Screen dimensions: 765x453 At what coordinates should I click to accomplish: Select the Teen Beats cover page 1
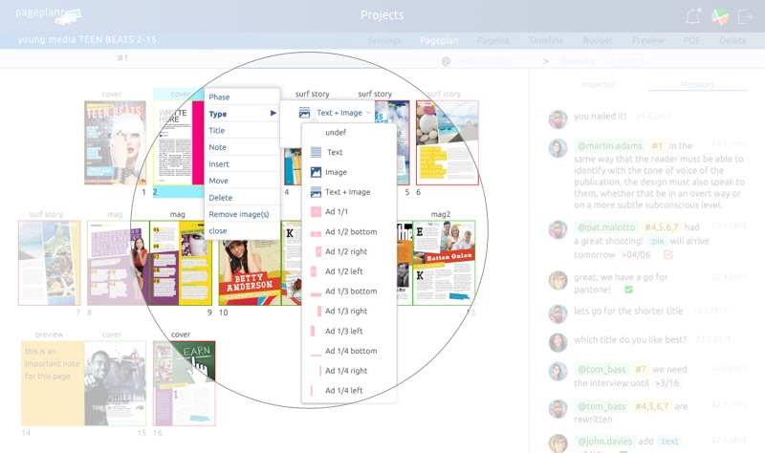pyautogui.click(x=115, y=142)
